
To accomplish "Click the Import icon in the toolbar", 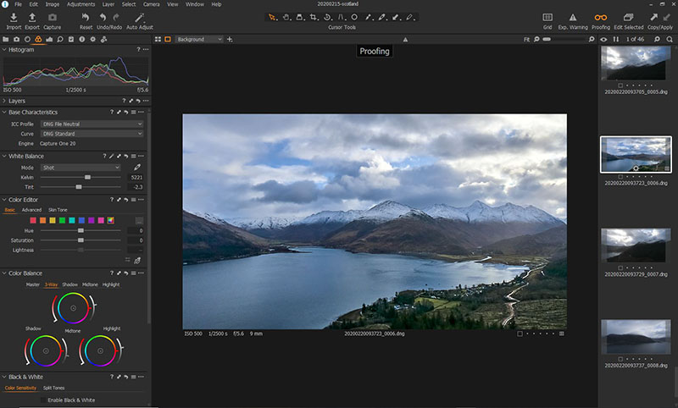I will point(14,17).
